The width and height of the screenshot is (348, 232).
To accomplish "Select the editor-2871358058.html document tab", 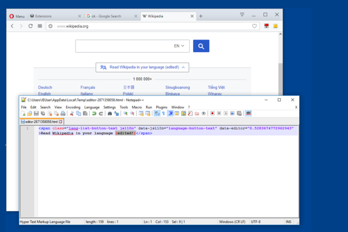I will pos(41,122).
